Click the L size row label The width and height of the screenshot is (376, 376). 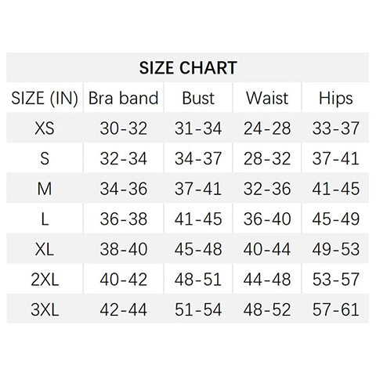(x=45, y=219)
